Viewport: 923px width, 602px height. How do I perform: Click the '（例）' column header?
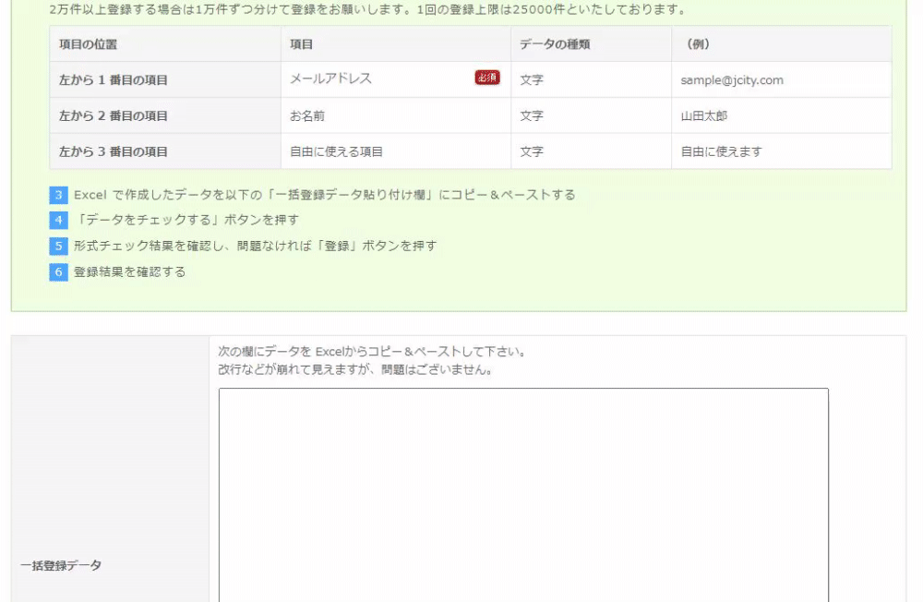pos(781,43)
